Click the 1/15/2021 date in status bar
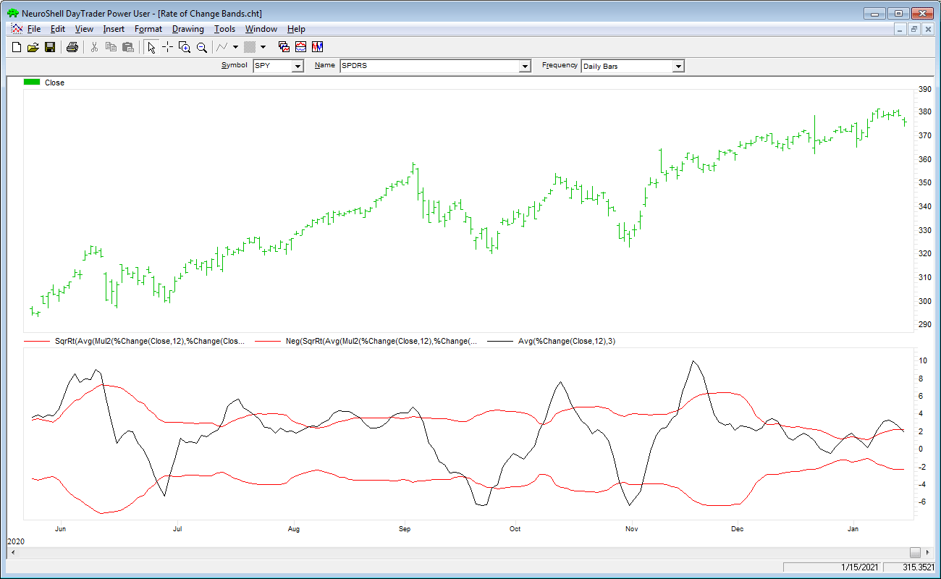Image resolution: width=941 pixels, height=579 pixels. [861, 567]
